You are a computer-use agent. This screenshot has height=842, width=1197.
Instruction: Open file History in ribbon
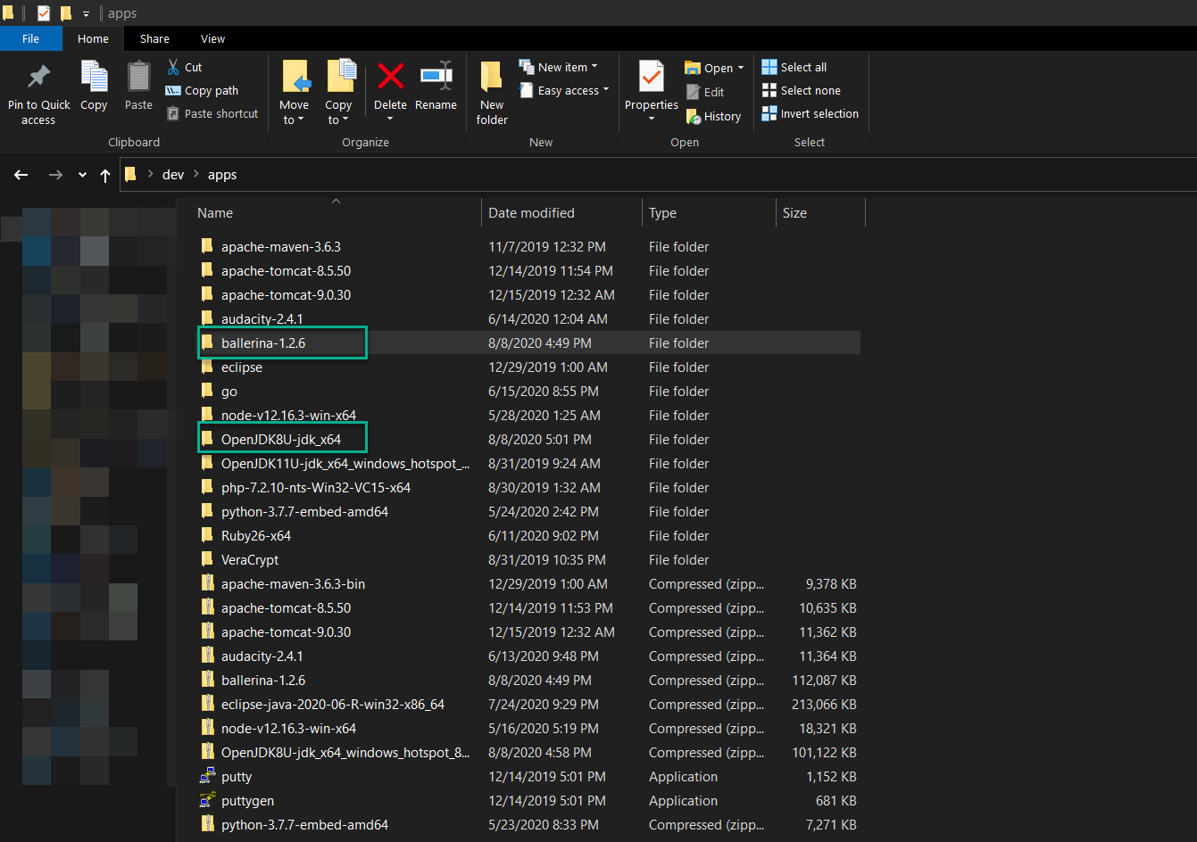coord(713,116)
